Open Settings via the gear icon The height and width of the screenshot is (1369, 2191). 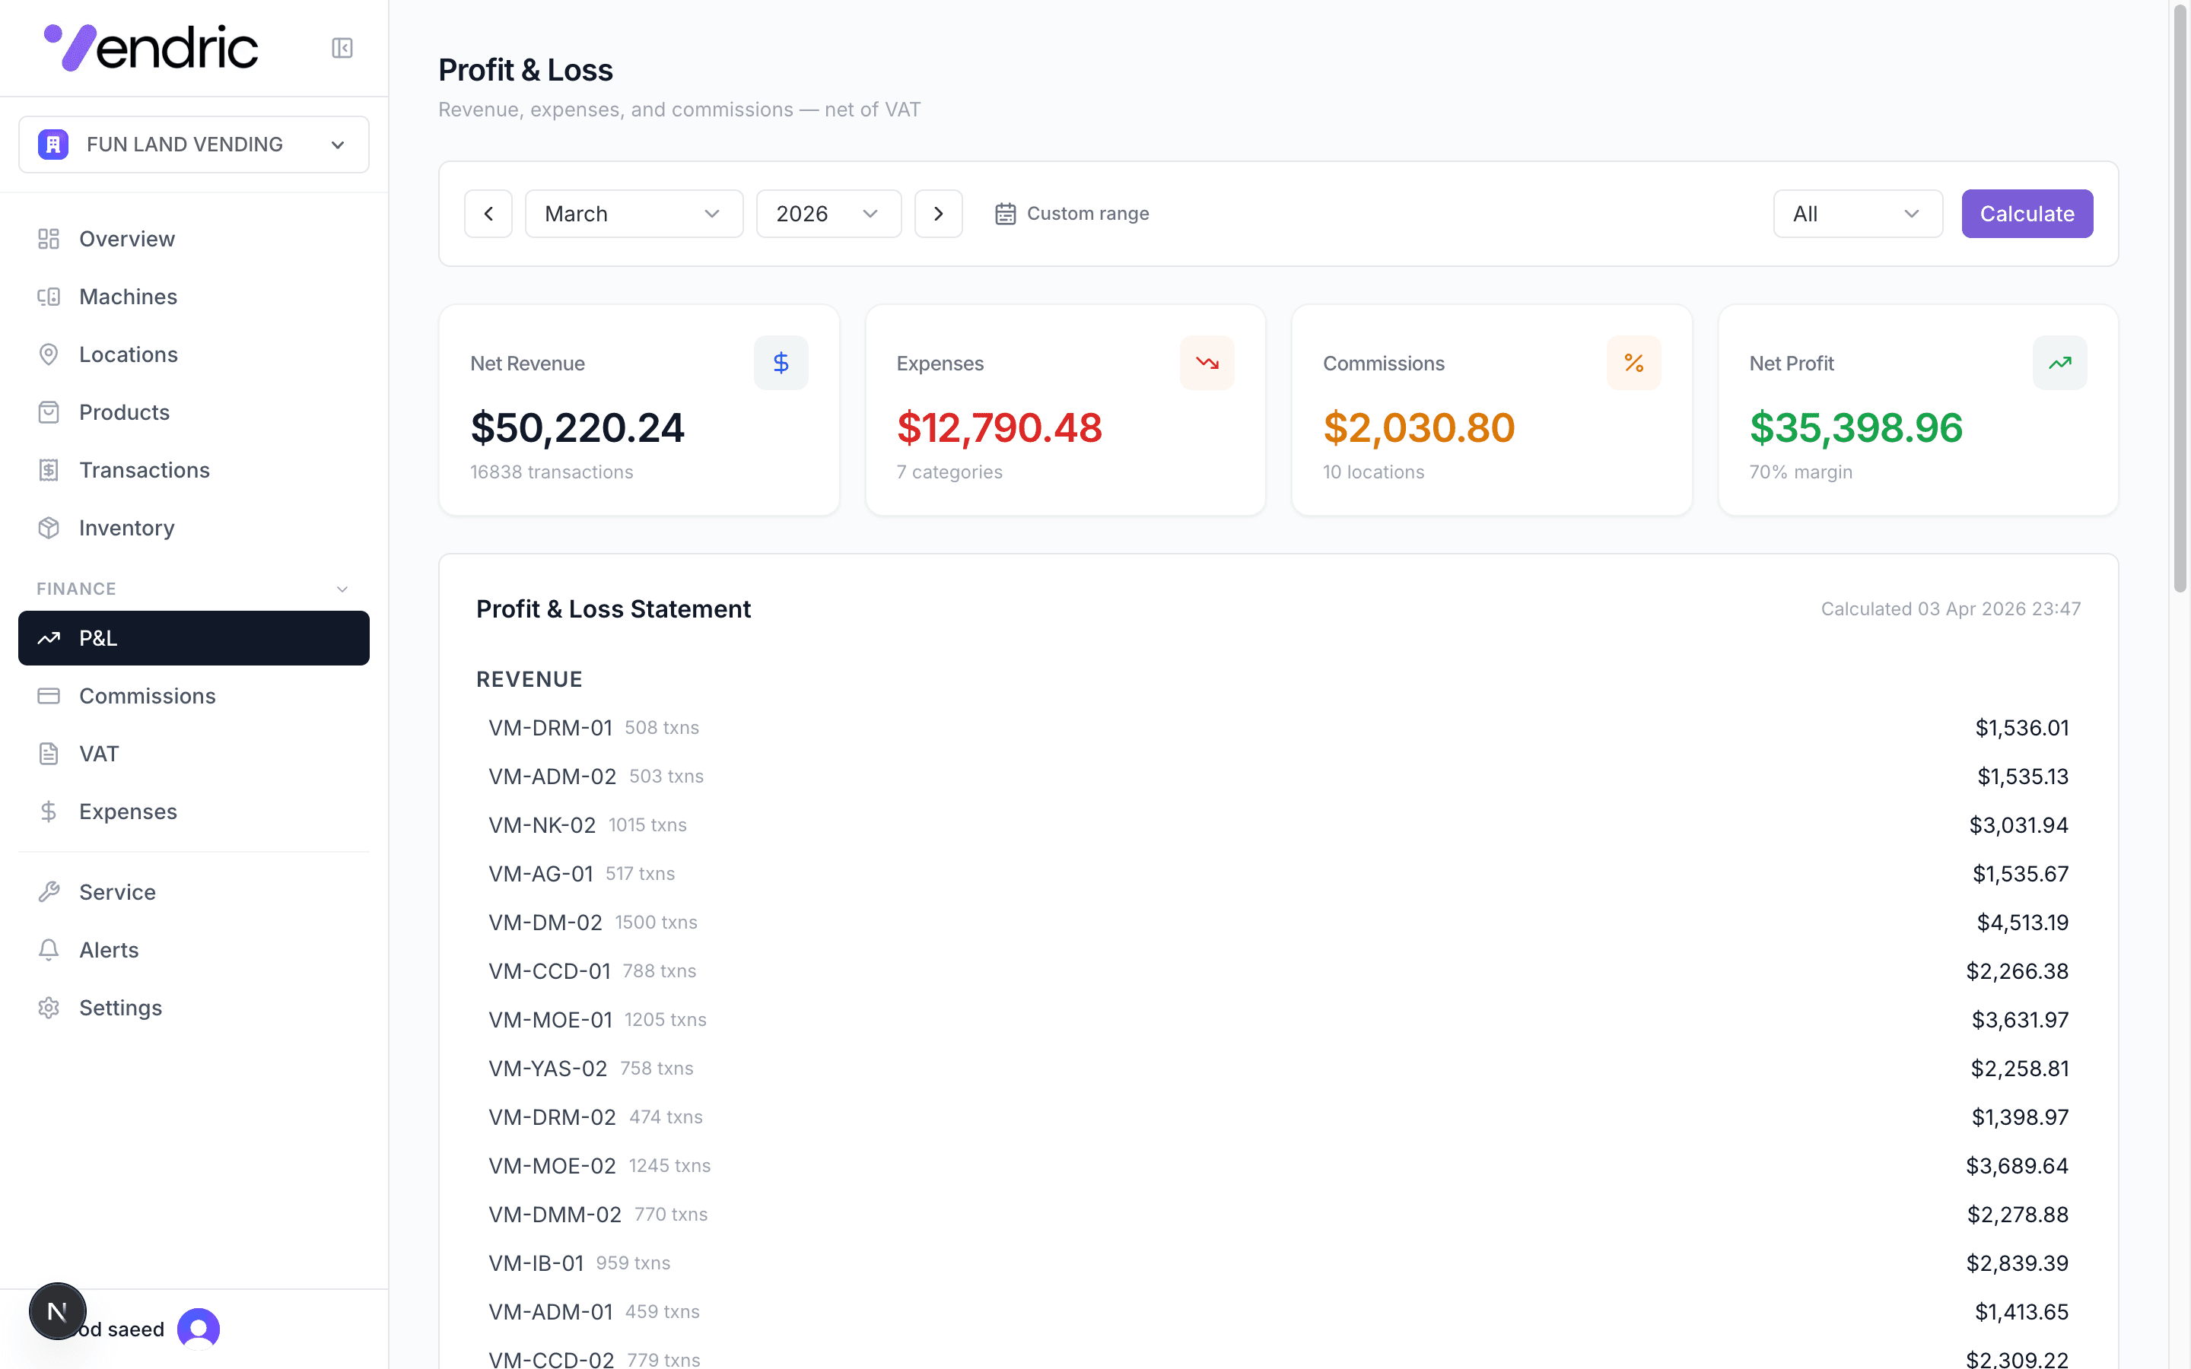coord(49,1008)
